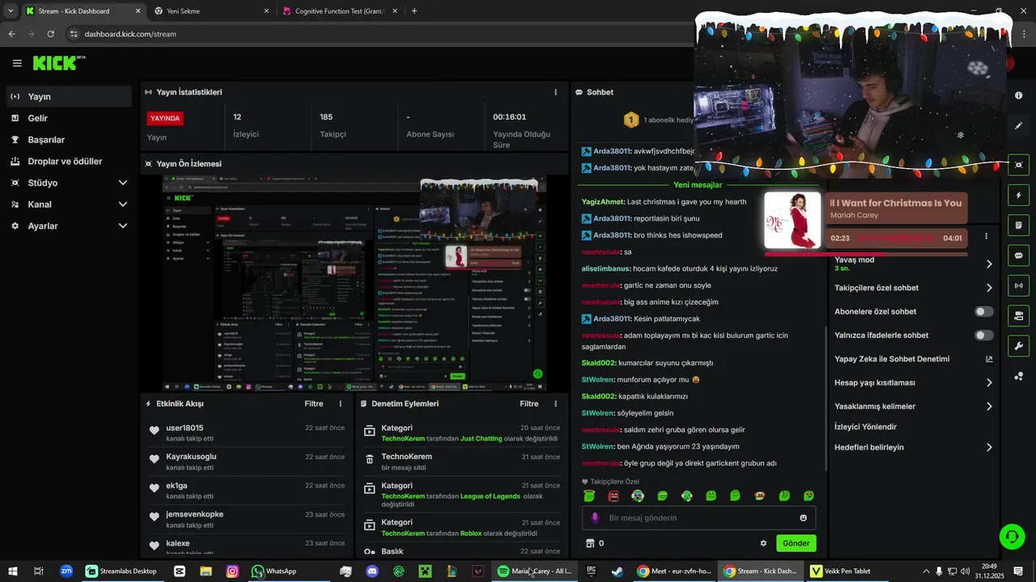Screen dimensions: 1036x582
Task: Click Kayrakusoglu in the activity feed
Action: click(191, 457)
